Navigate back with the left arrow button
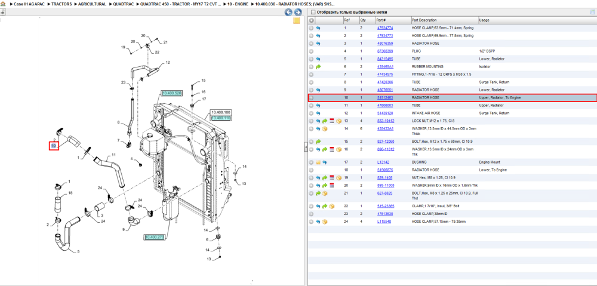597x286 pixels. tap(288, 12)
